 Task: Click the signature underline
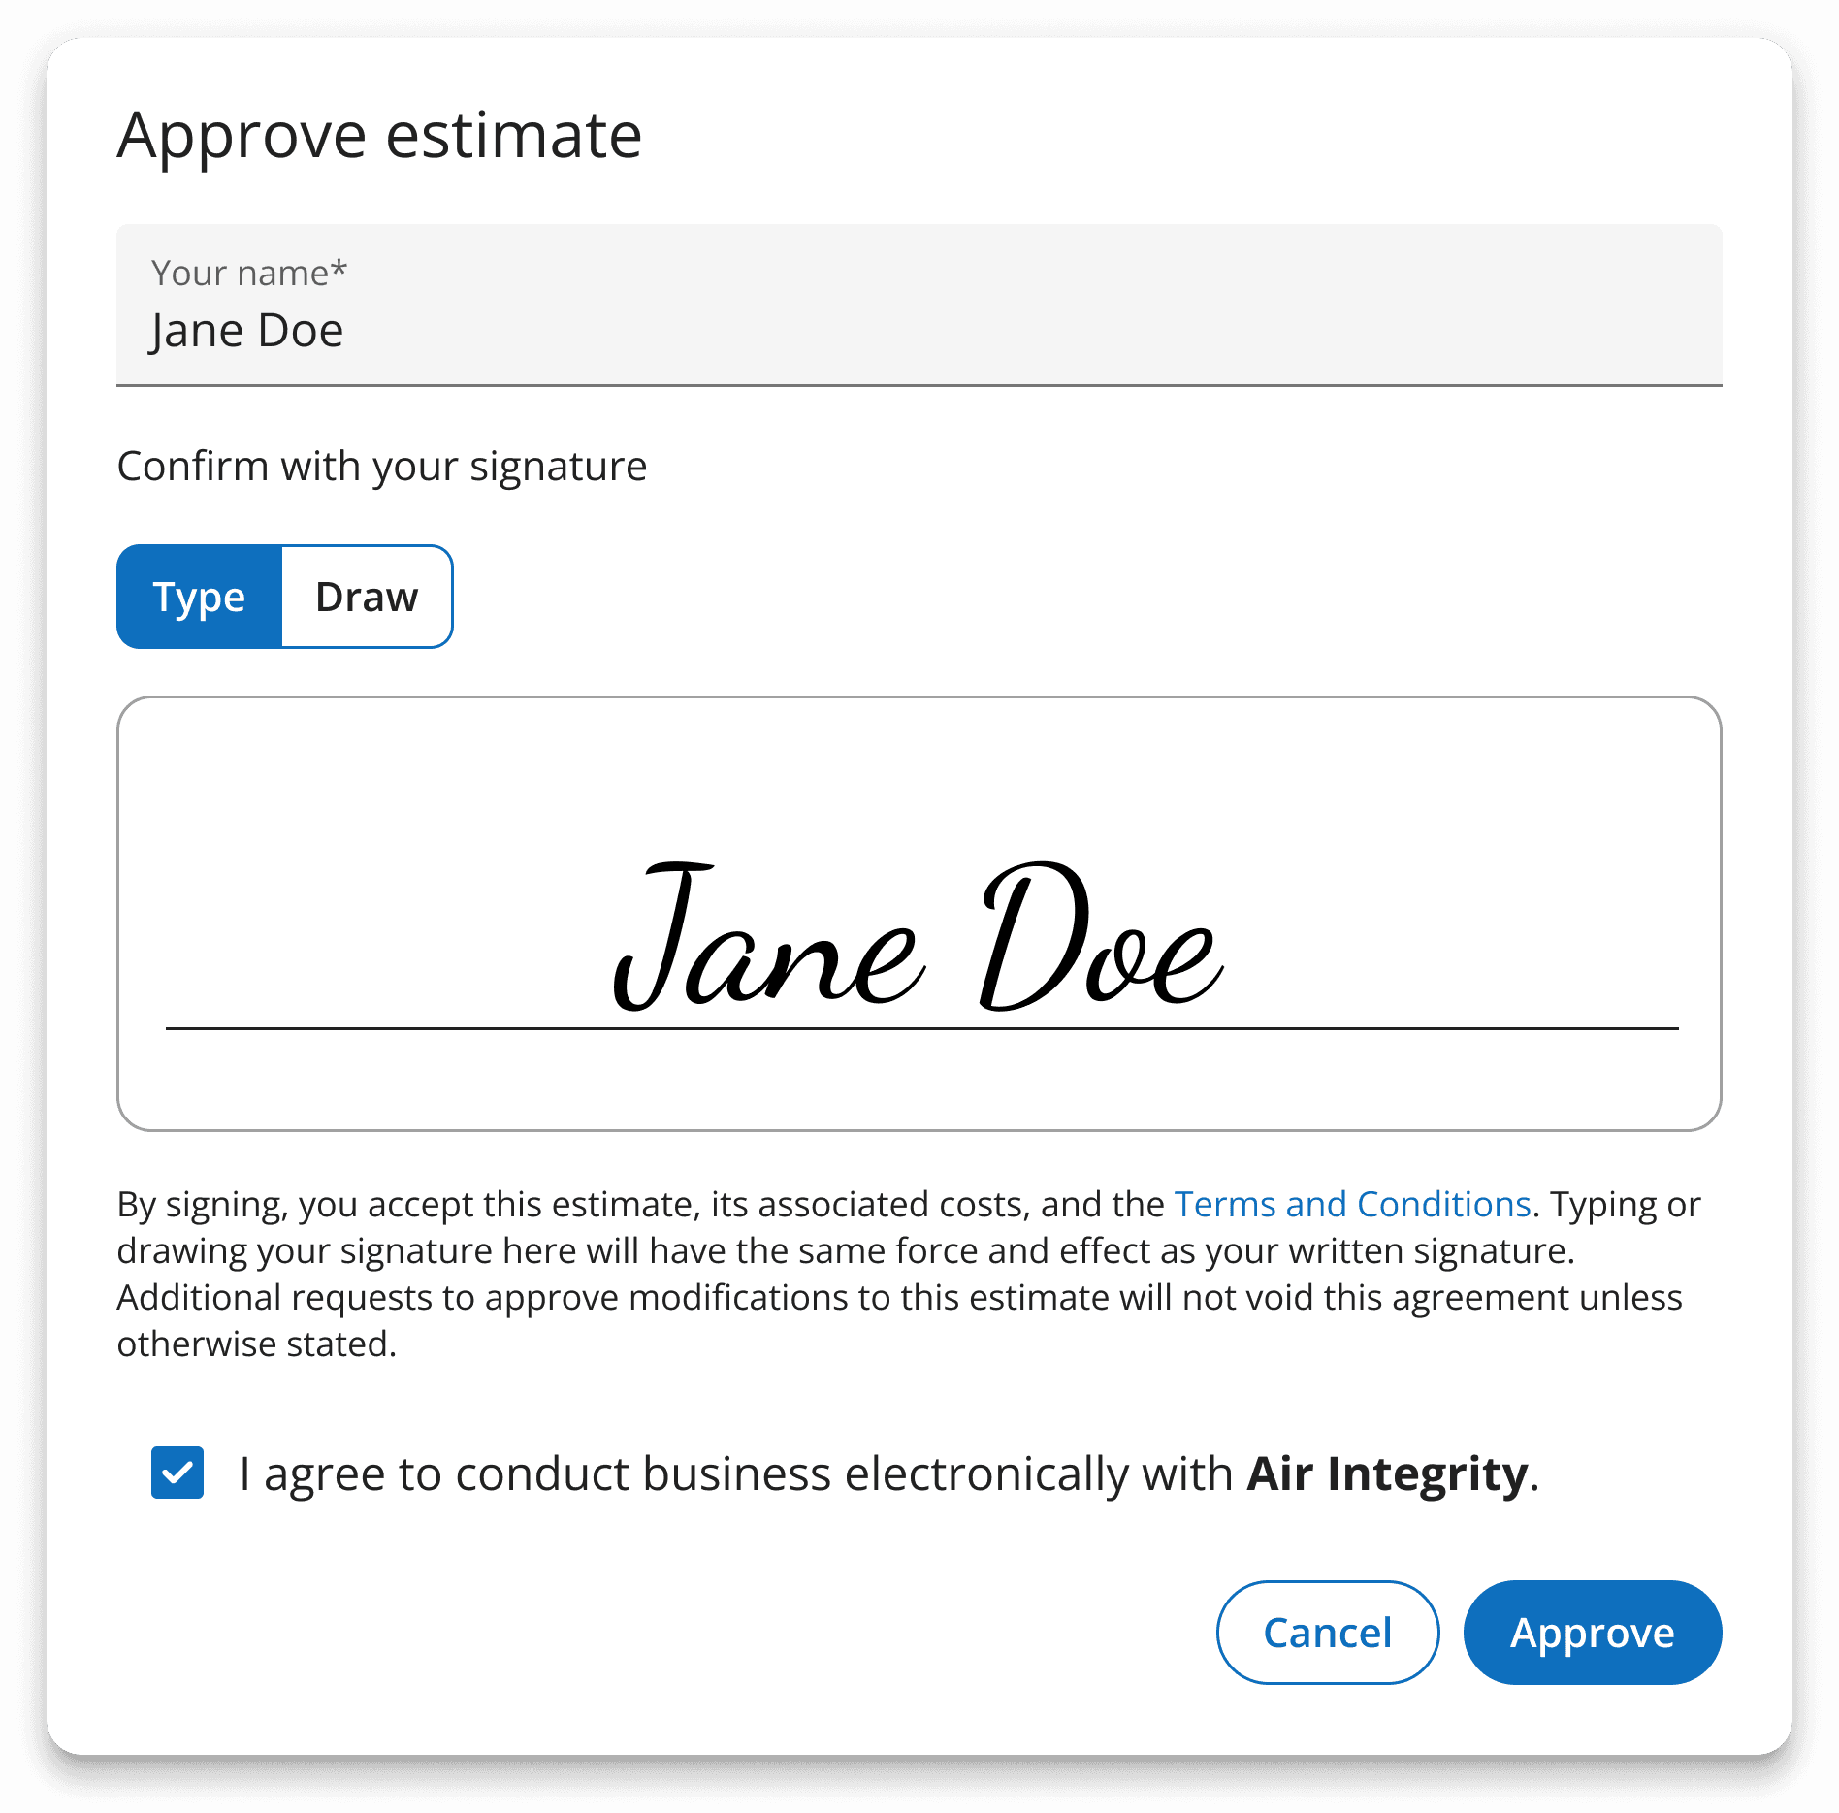tap(921, 1028)
